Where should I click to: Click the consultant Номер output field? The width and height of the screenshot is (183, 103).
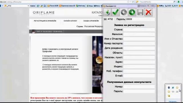tap(139, 87)
